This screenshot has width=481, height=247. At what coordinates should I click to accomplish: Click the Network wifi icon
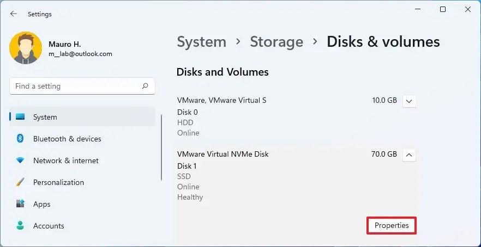click(20, 160)
